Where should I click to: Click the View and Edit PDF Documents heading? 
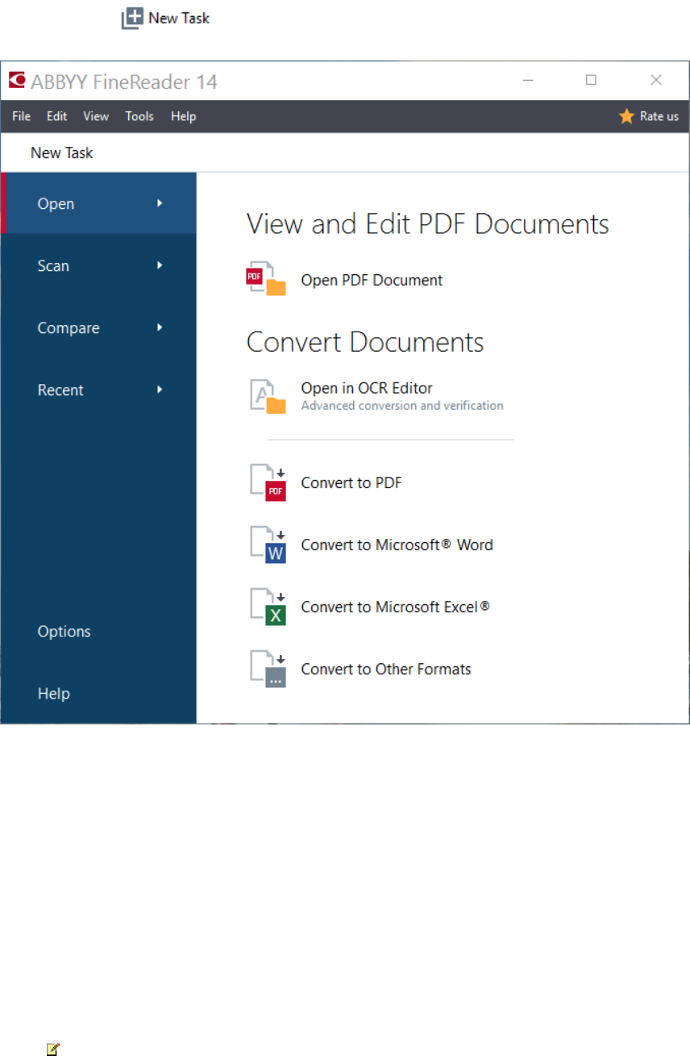[428, 223]
